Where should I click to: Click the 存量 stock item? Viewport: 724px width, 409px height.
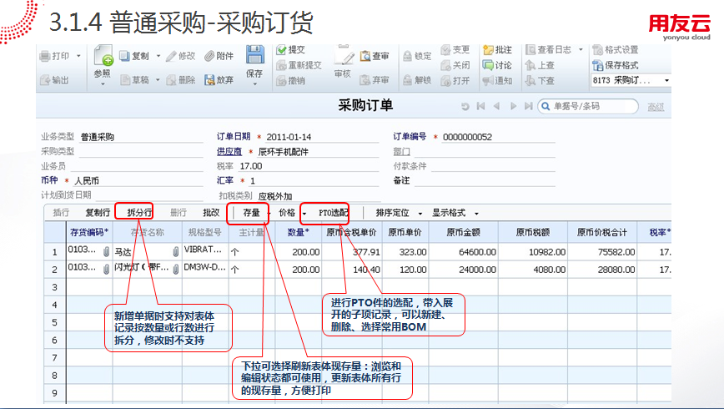click(x=251, y=213)
